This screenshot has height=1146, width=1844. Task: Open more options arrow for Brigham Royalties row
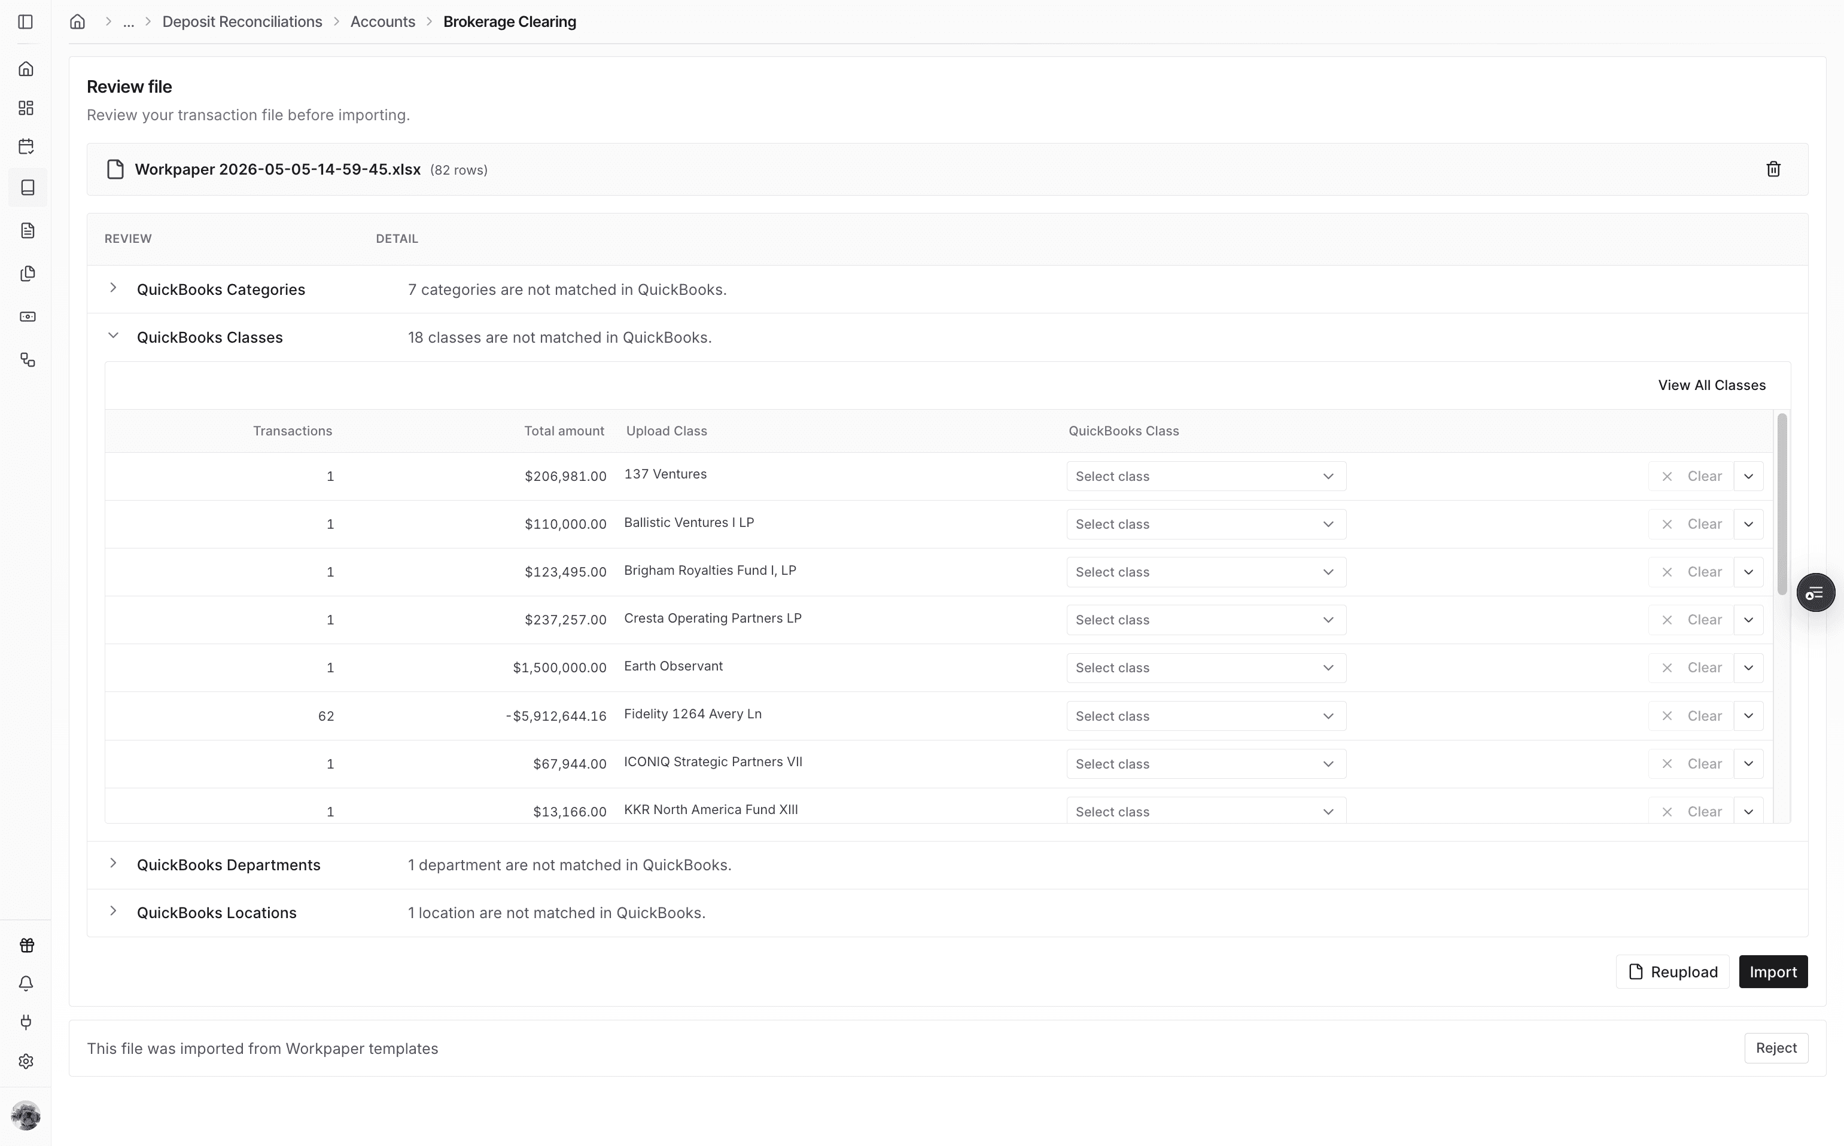pos(1748,571)
